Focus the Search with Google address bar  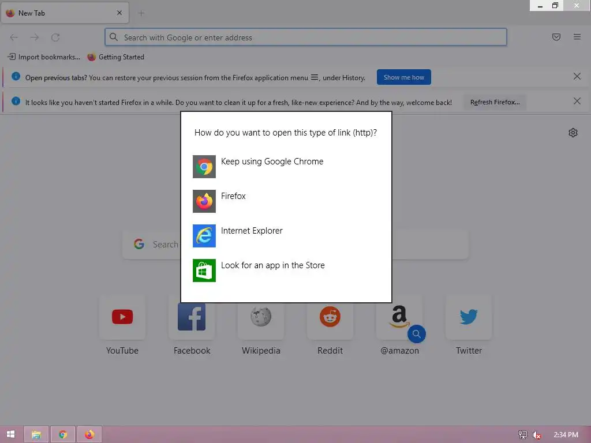(306, 37)
